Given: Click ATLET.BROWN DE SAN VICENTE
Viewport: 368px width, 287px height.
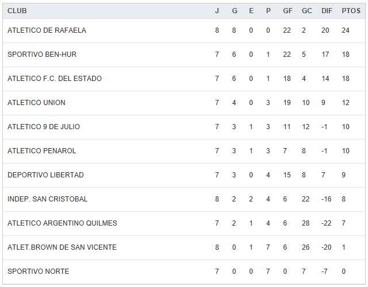Looking at the screenshot, I should click(62, 247).
